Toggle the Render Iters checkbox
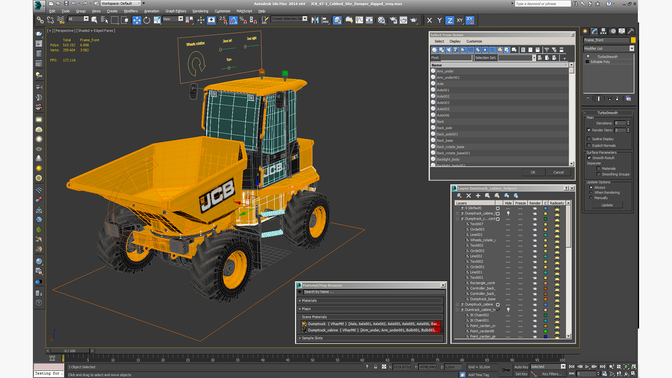 [x=589, y=130]
